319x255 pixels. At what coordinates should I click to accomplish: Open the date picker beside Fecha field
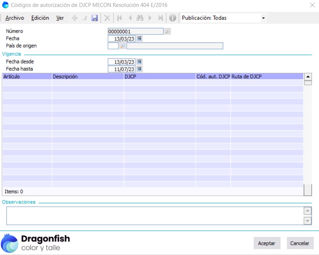[139, 39]
